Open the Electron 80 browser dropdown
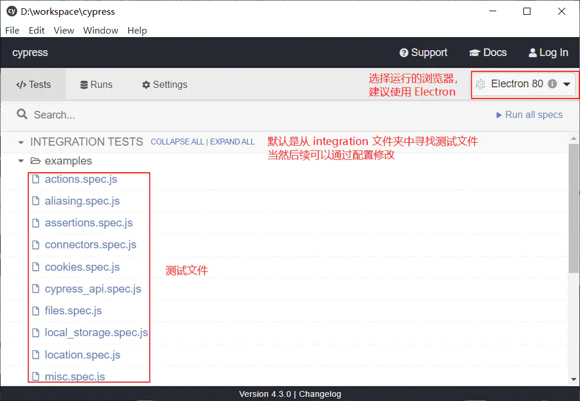The width and height of the screenshot is (580, 401). (x=525, y=84)
